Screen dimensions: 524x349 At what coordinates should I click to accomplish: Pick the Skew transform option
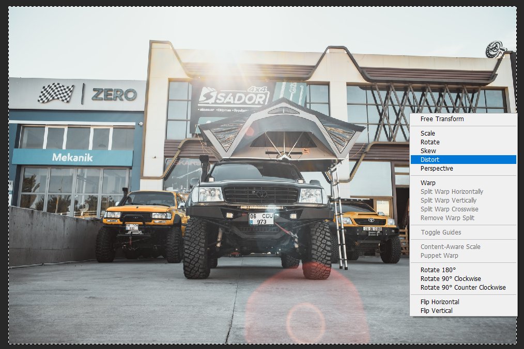463,151
